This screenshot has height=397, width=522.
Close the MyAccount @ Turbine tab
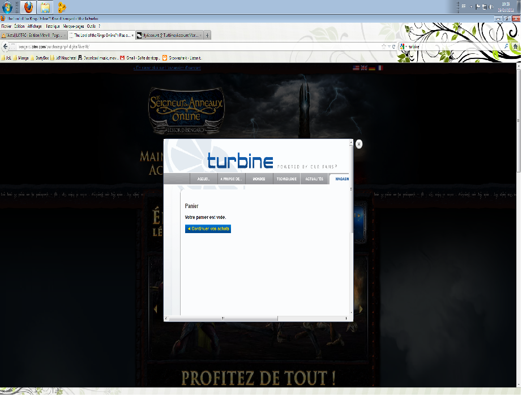(200, 35)
